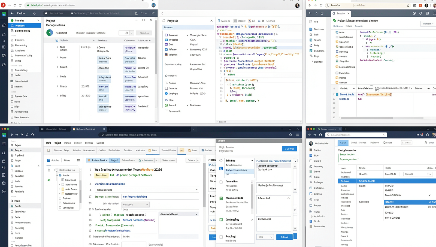Click the document icon at left of Bomıcer toolbar
Viewport: 436px width, 247px height.
(49, 150)
